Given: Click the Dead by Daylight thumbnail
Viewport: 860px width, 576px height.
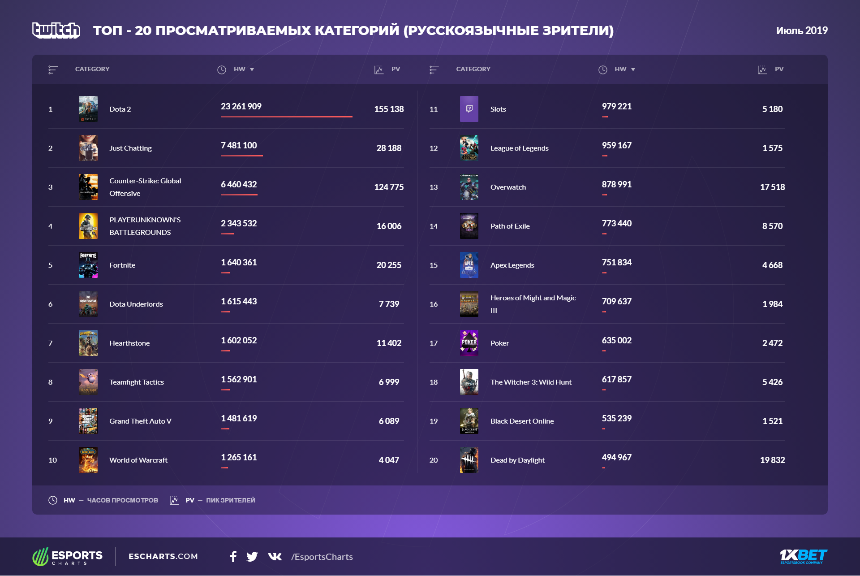Looking at the screenshot, I should (x=469, y=460).
